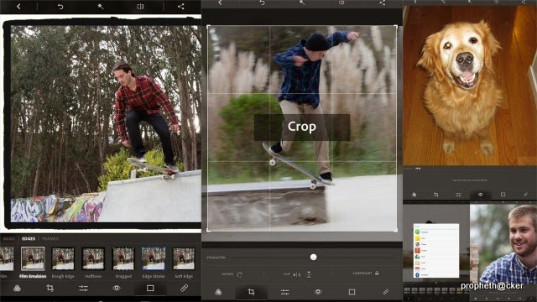Open the Looks filter icon in the left panel
The width and height of the screenshot is (537, 302).
point(17,289)
